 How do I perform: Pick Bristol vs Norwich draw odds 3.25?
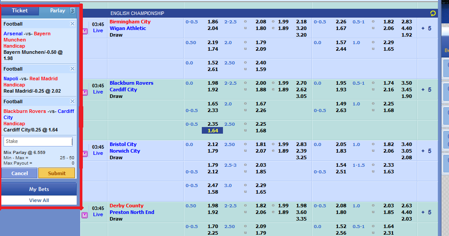[x=301, y=158]
